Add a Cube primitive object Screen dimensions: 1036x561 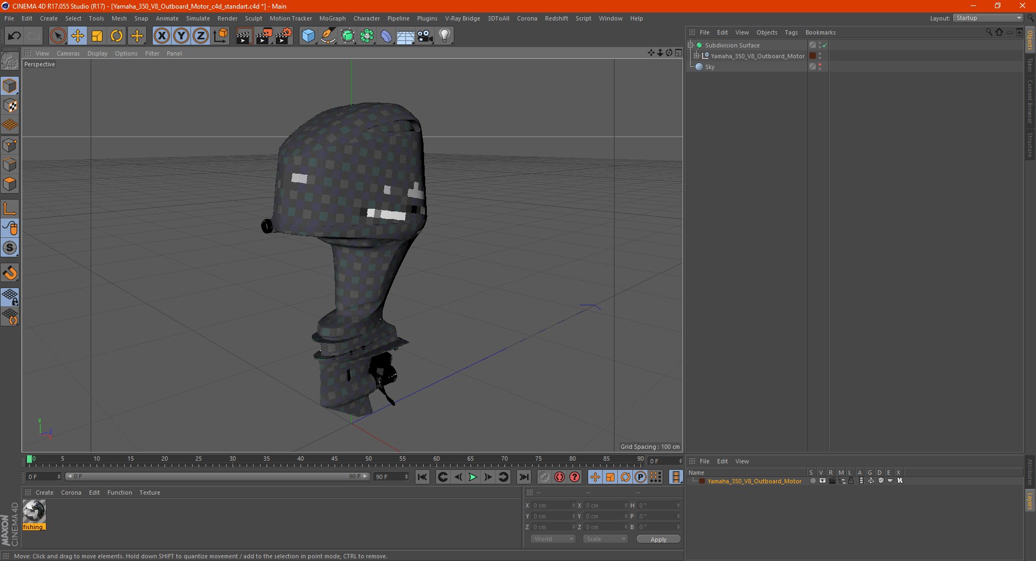(x=308, y=36)
